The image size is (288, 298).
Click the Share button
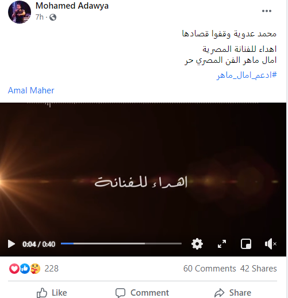(x=233, y=293)
